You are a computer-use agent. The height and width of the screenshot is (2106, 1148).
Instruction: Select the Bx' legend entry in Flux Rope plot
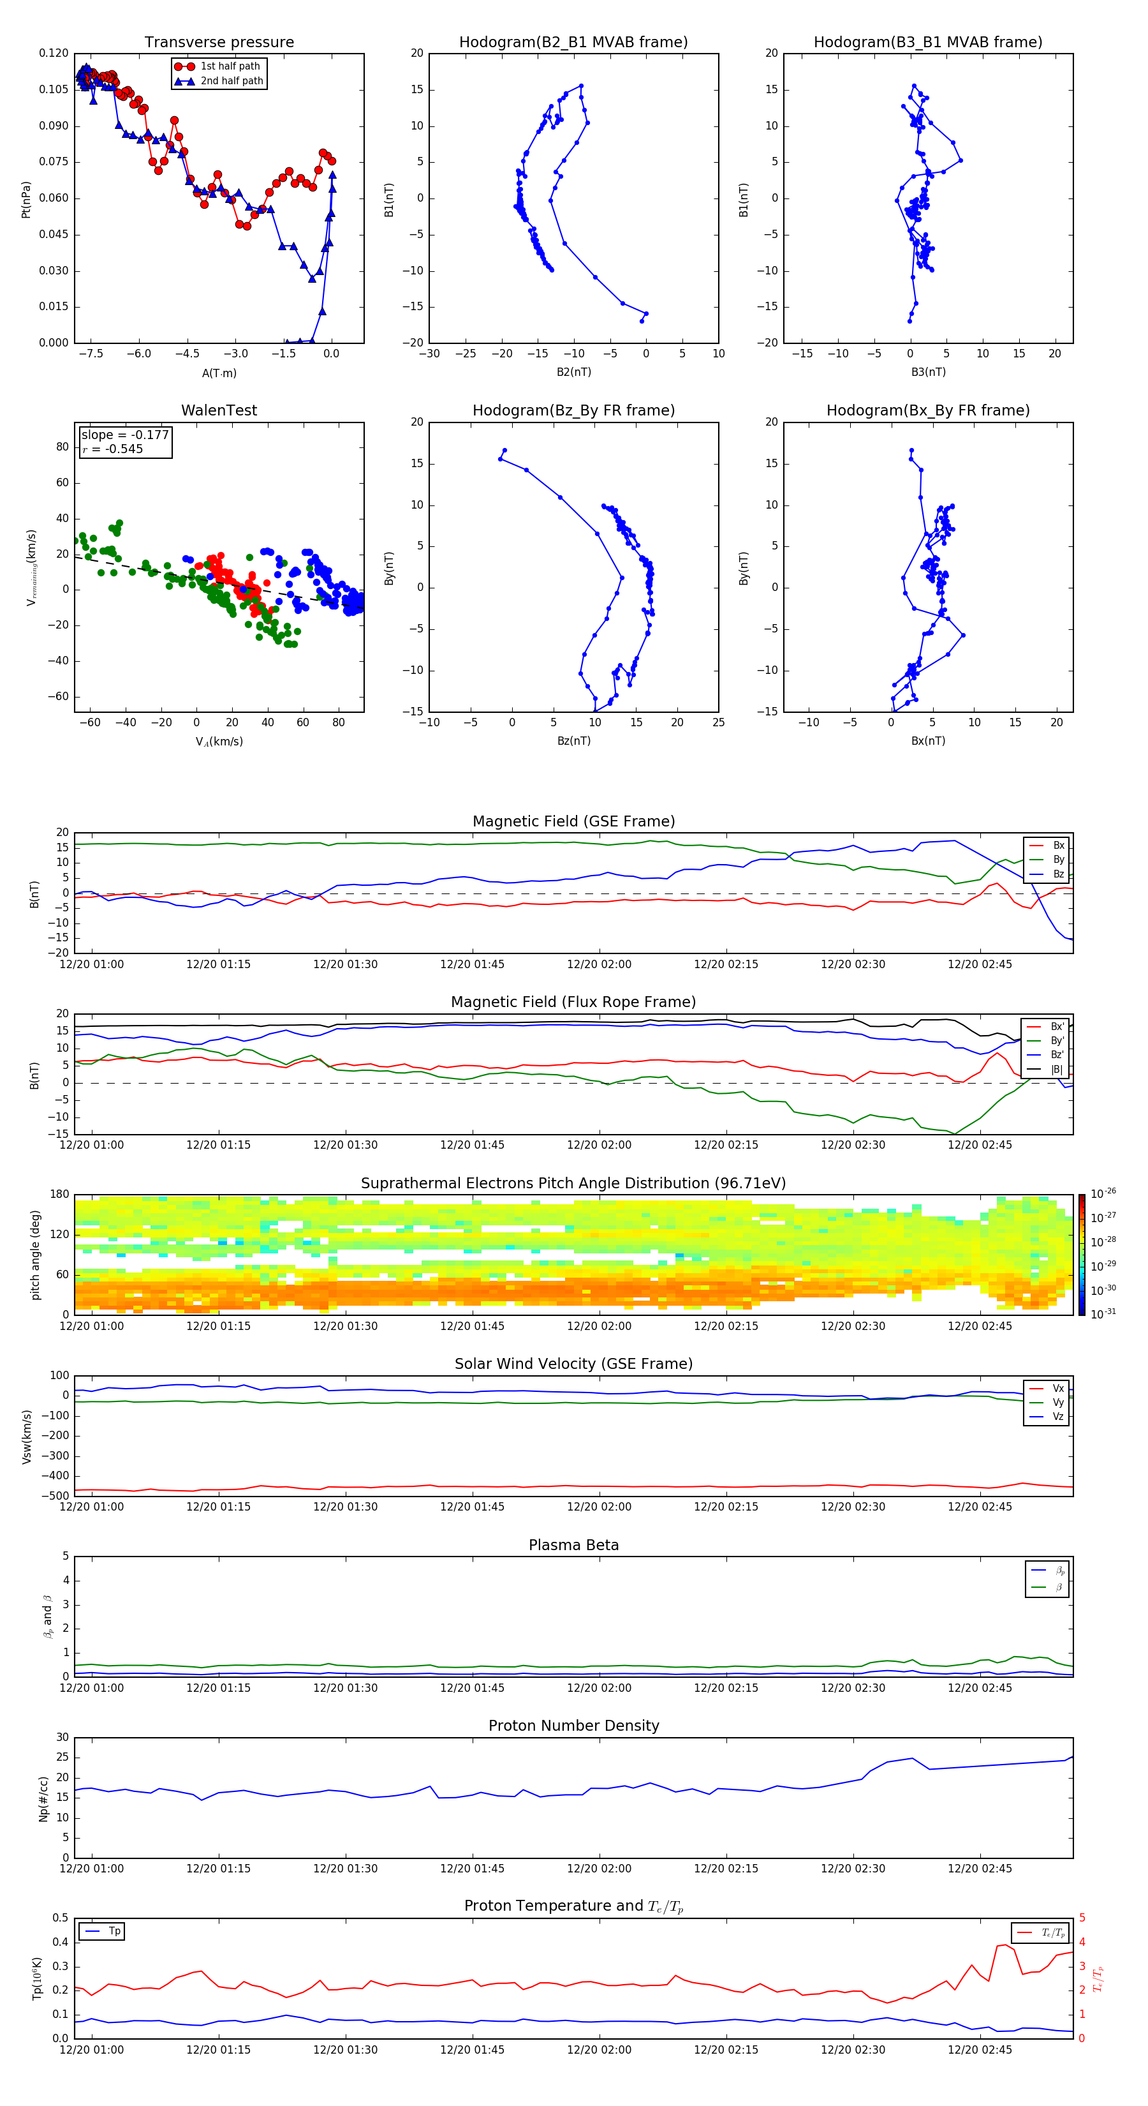point(1045,1027)
